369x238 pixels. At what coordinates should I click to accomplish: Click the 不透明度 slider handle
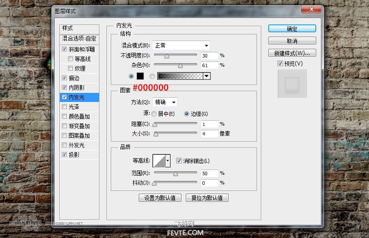coord(167,56)
